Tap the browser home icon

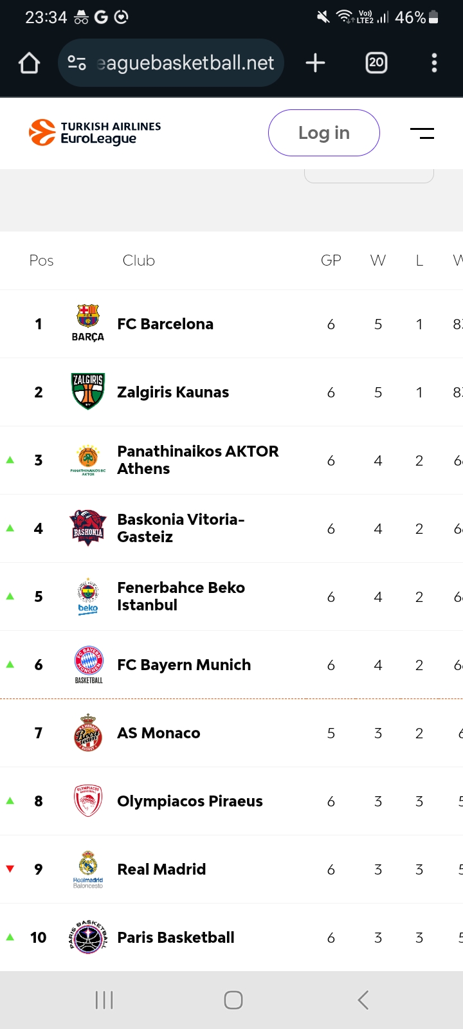30,63
